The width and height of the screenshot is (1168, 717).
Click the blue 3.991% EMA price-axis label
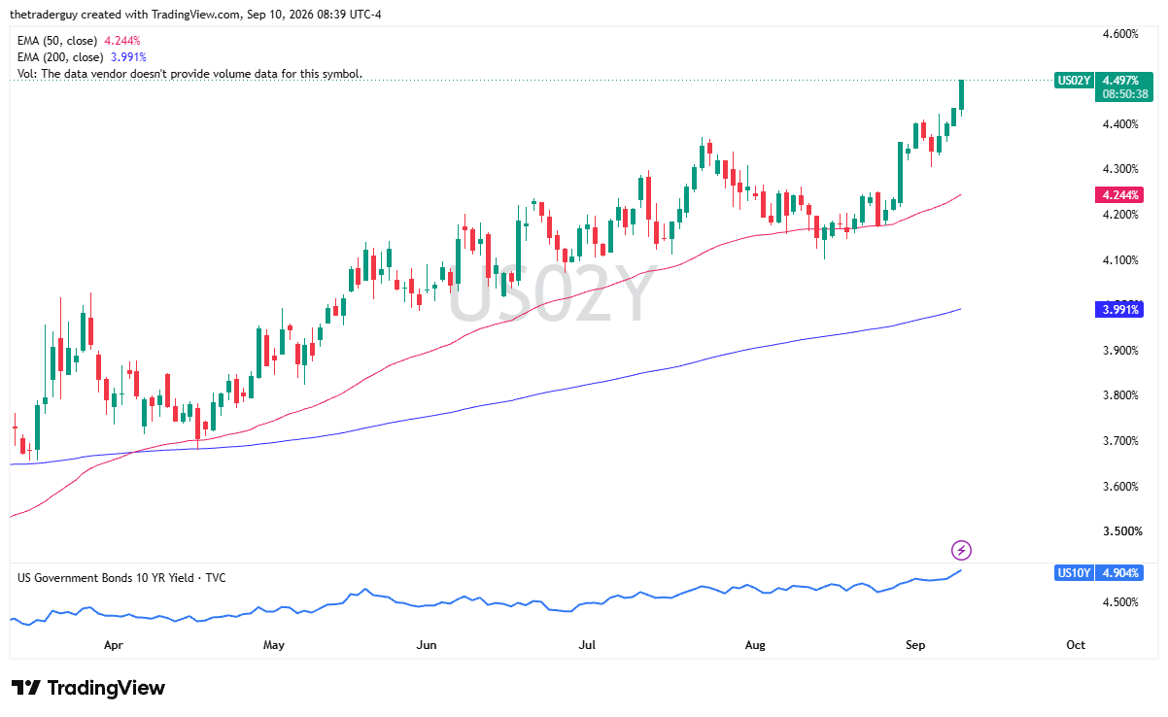click(x=1119, y=310)
